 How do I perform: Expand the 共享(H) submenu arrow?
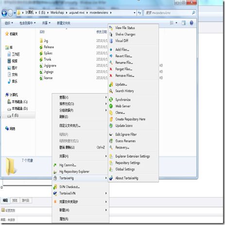point(106,156)
